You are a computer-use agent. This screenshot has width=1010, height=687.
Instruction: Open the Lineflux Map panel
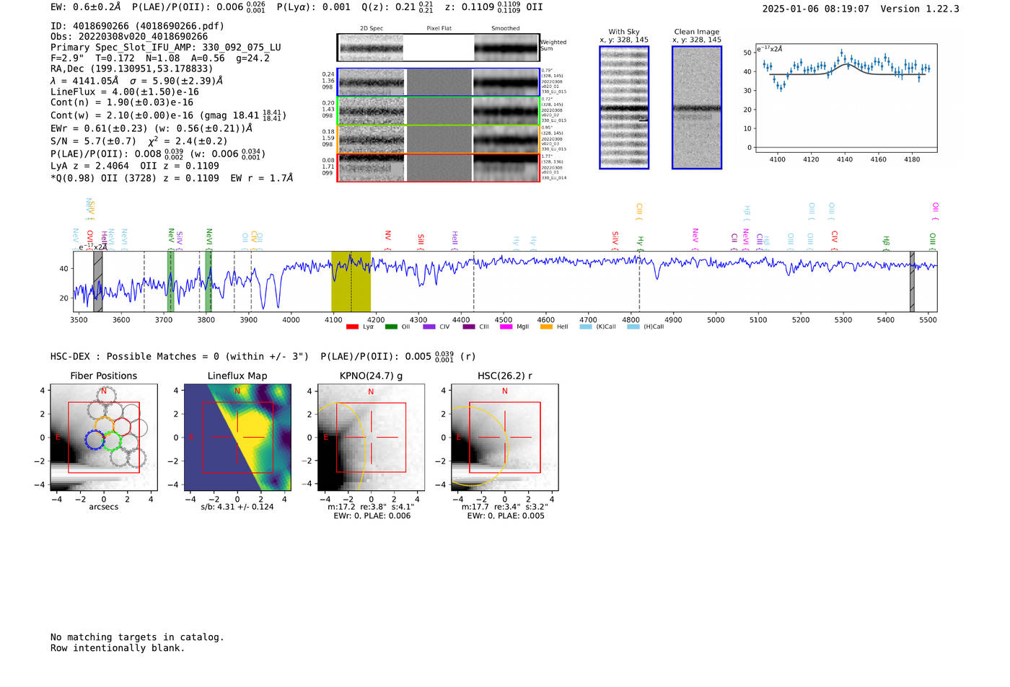coord(237,437)
